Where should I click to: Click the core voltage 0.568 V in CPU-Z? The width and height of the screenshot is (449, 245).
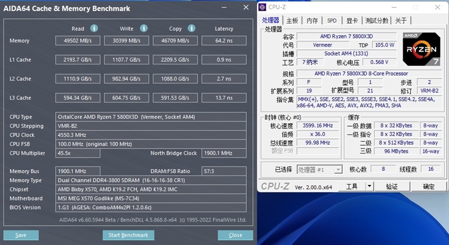tap(379, 62)
